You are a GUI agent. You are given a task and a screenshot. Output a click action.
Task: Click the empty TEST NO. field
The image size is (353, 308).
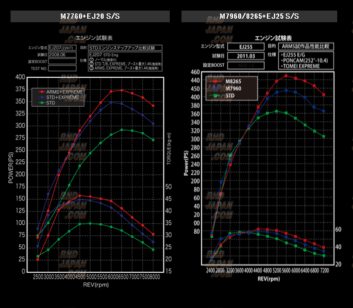tap(63, 69)
